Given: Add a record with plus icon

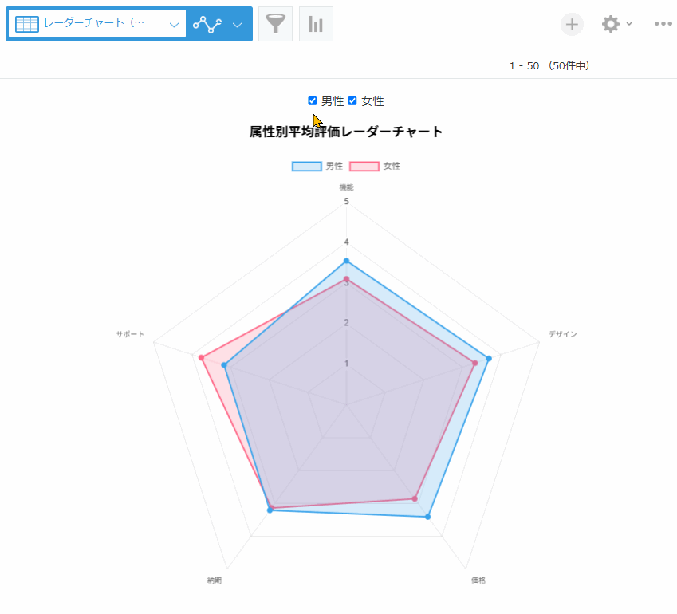Looking at the screenshot, I should [572, 24].
